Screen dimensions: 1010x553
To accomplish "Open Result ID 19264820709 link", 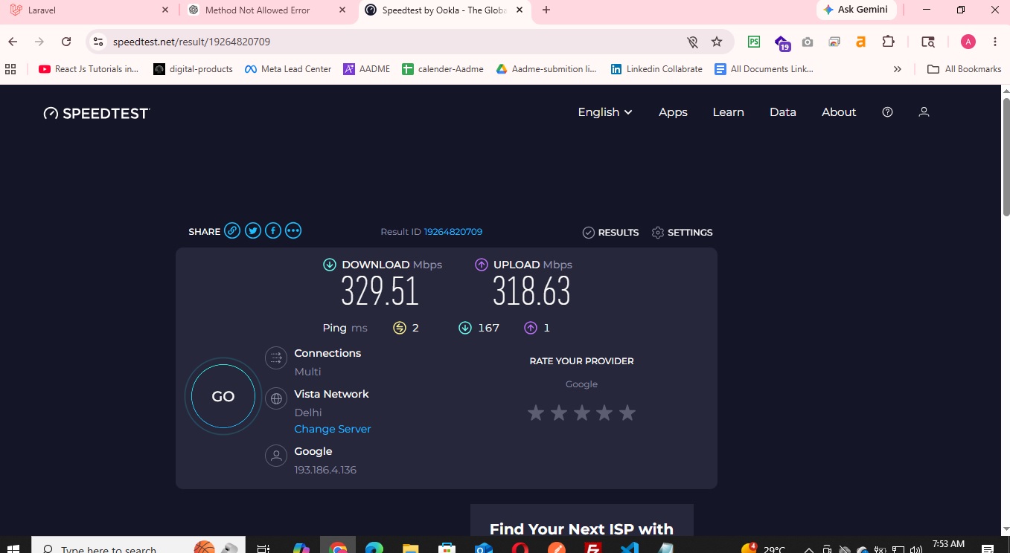I will [x=453, y=232].
